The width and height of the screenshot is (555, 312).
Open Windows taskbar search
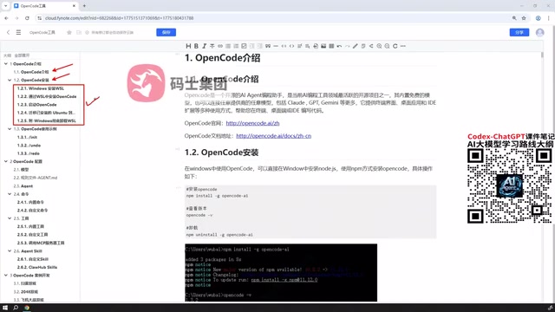pyautogui.click(x=16, y=308)
